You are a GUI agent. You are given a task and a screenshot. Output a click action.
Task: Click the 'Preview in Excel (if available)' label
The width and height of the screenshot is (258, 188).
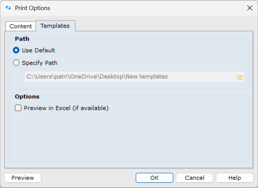pos(66,108)
